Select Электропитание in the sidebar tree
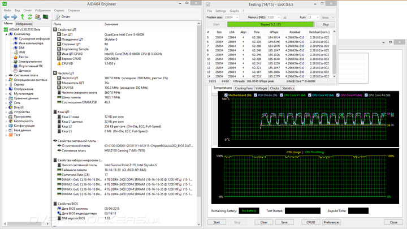407x229 pixels. coord(31,61)
